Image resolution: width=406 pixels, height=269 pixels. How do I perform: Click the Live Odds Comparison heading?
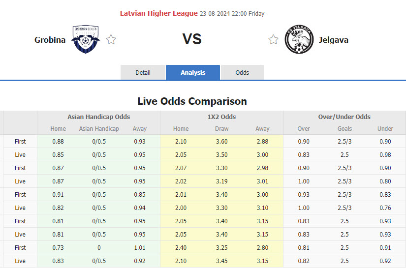coord(192,101)
